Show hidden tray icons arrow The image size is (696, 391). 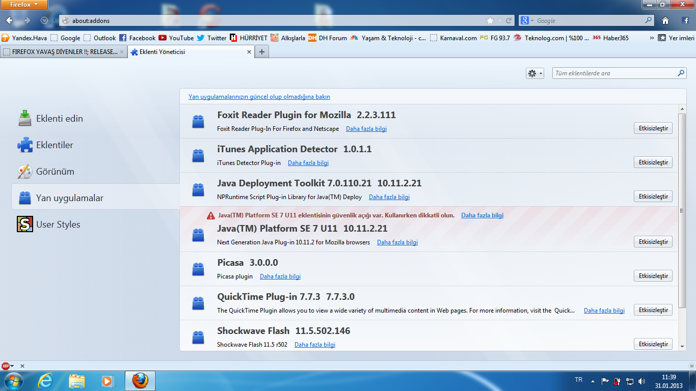(593, 381)
